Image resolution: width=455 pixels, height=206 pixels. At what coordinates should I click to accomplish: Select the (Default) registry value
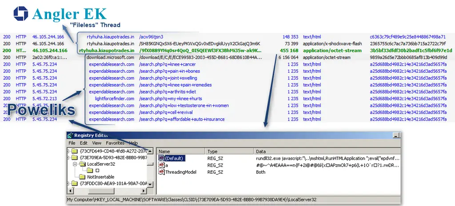[x=174, y=158]
